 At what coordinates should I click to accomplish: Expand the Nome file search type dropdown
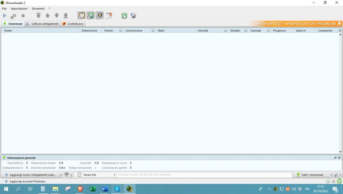115,175
